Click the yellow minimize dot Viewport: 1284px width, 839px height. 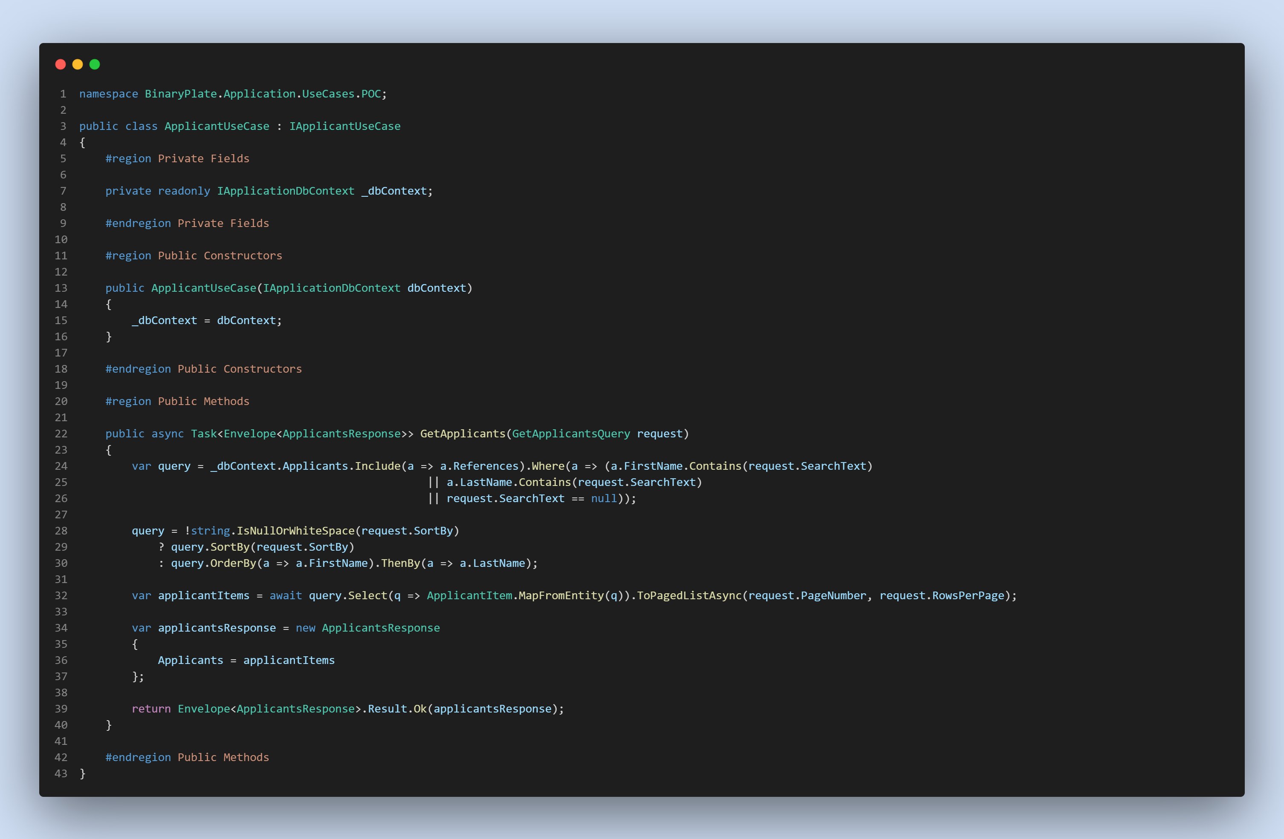click(x=78, y=65)
